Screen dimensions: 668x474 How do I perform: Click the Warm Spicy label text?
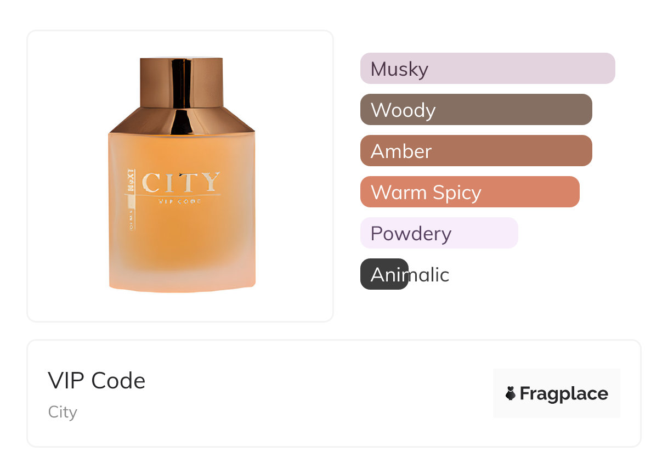tap(426, 192)
